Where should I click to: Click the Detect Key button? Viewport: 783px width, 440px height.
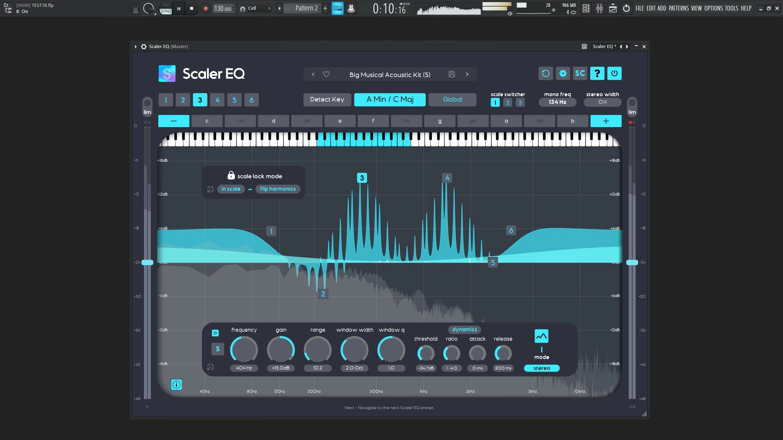(x=327, y=99)
